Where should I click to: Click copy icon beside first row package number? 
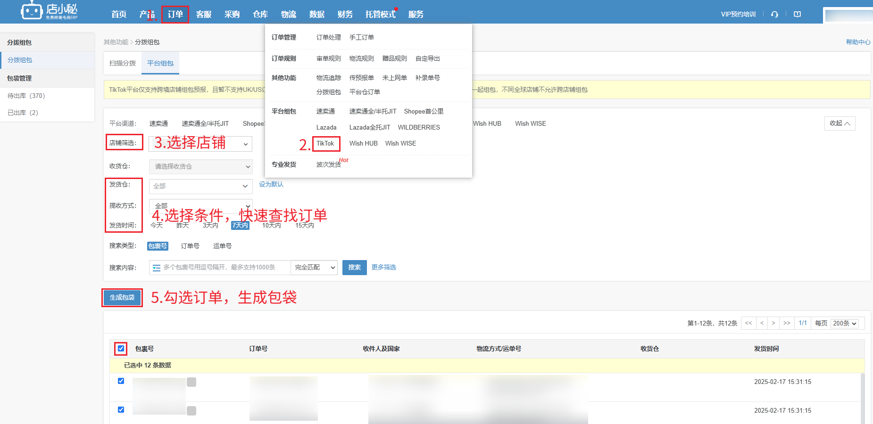tap(191, 382)
